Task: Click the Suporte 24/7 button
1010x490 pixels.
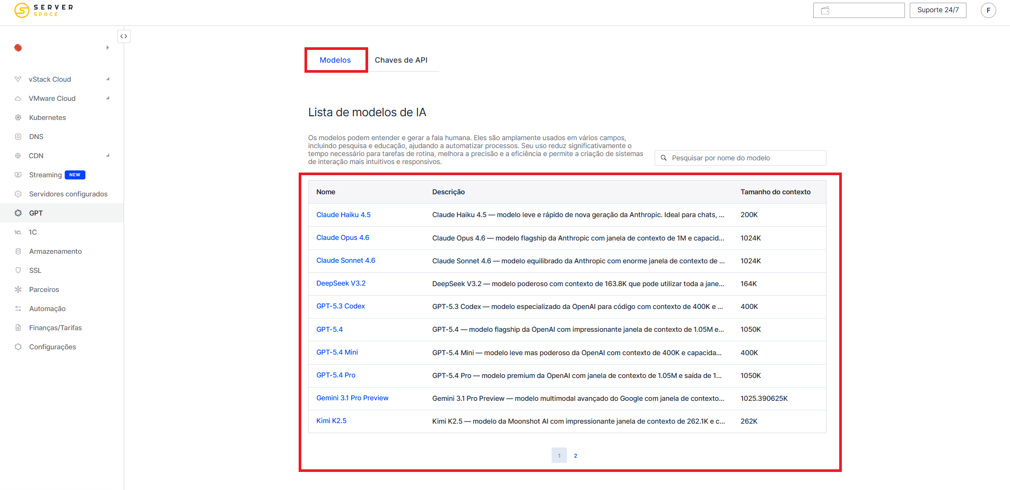Action: pos(938,10)
